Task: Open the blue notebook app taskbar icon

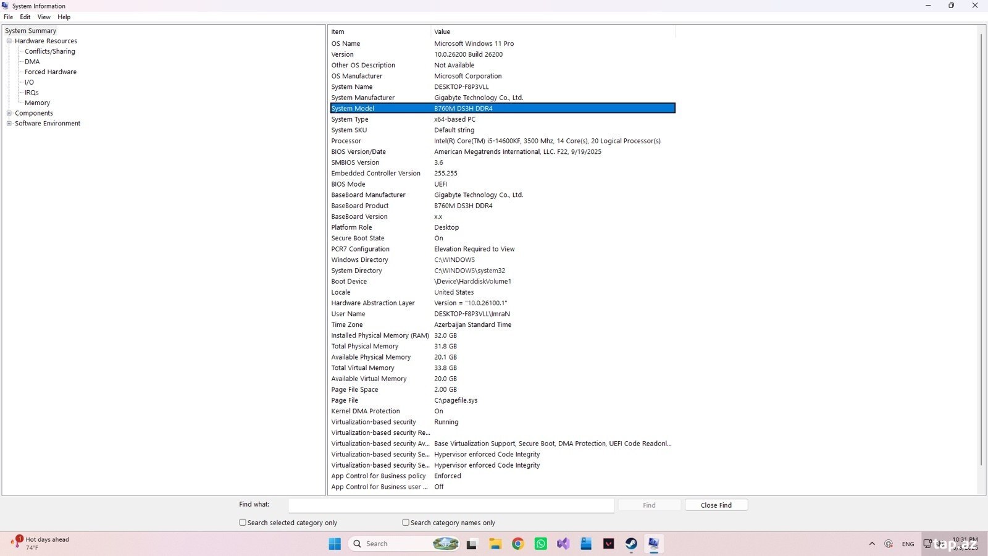Action: click(x=586, y=544)
